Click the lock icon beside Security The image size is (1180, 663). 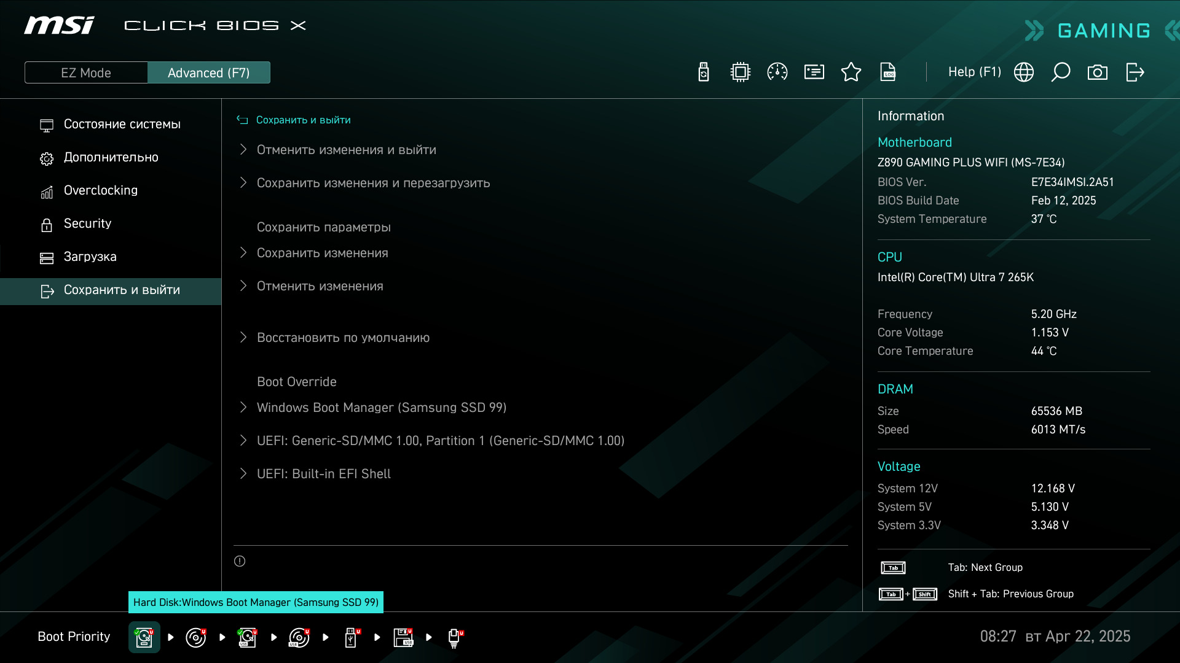[x=47, y=225]
